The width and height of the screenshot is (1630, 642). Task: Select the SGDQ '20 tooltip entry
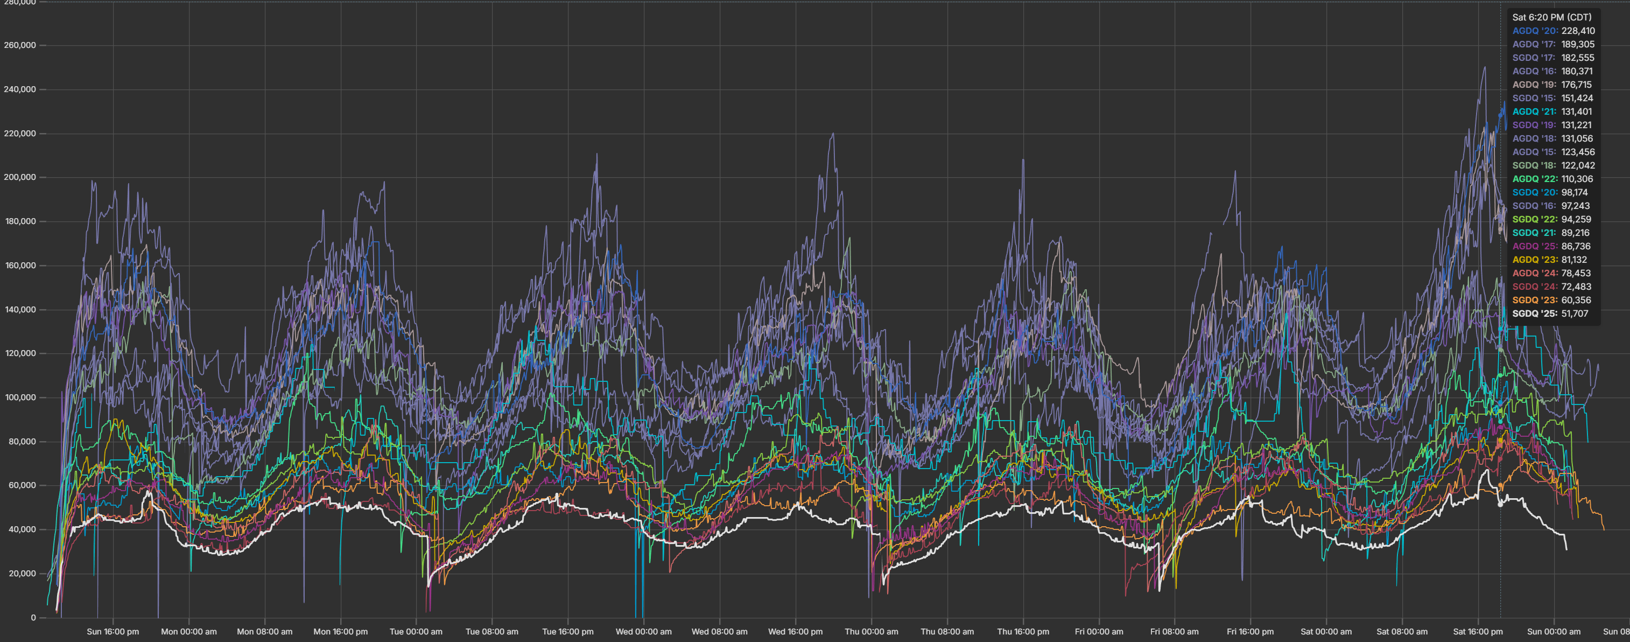1550,192
